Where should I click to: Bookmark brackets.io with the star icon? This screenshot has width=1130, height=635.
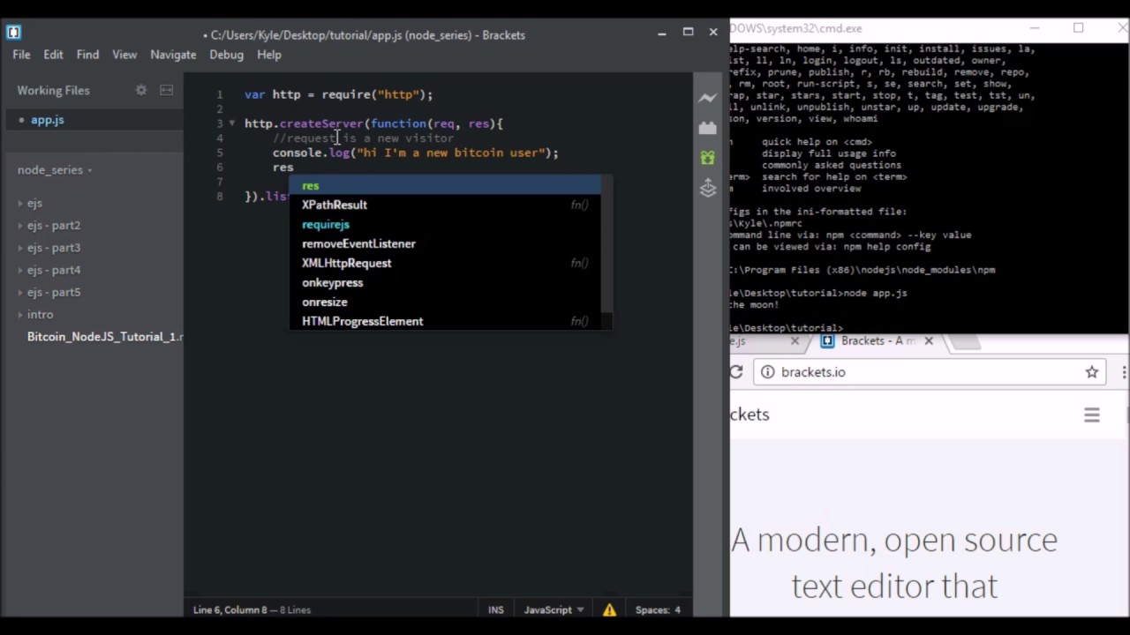1092,372
